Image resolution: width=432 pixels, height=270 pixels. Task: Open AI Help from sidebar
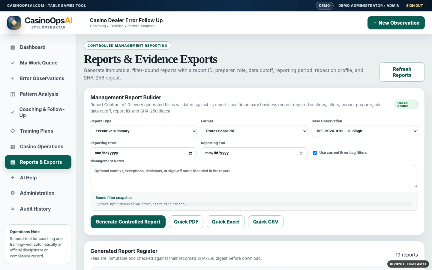click(x=38, y=178)
